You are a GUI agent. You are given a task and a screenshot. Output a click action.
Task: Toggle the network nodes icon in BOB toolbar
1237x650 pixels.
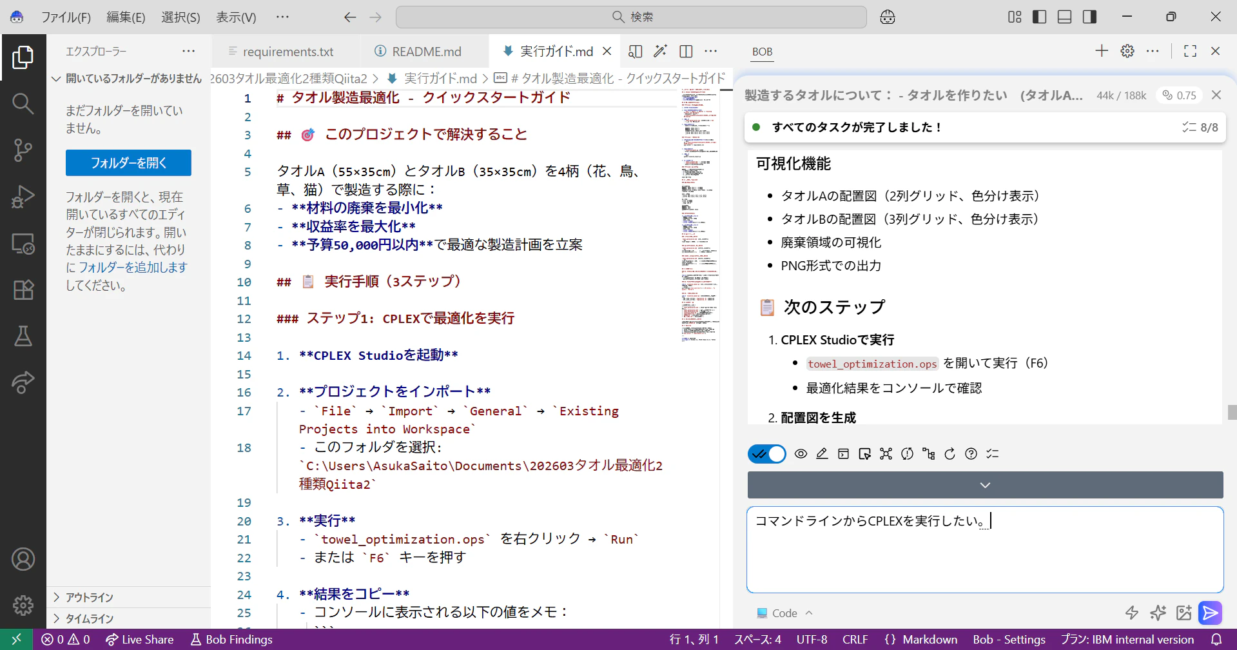point(886,454)
